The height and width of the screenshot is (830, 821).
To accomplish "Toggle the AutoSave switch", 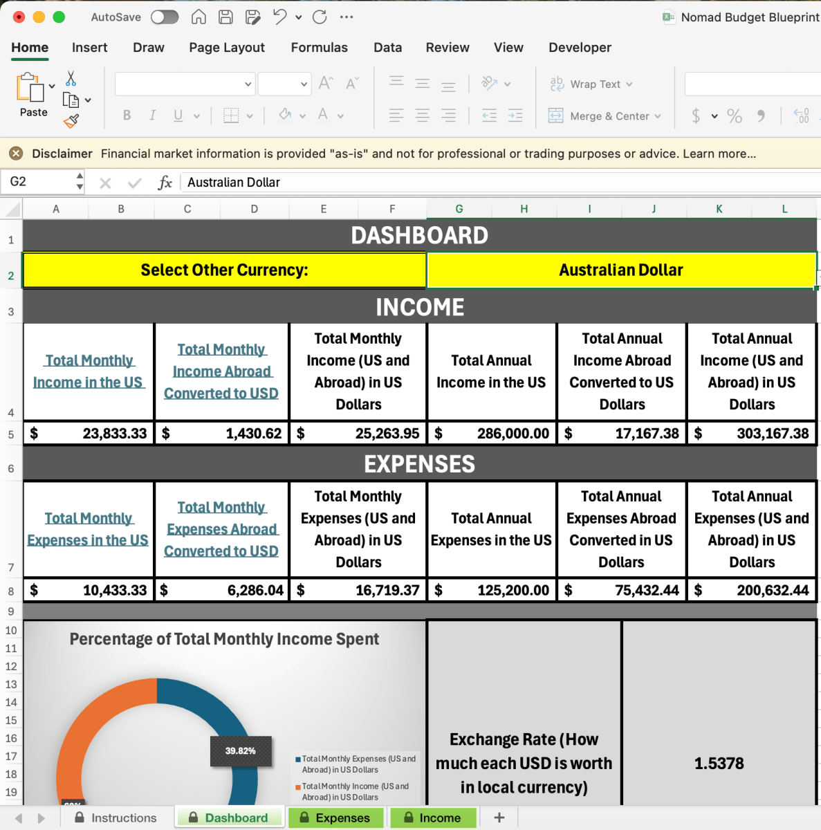I will [x=165, y=17].
